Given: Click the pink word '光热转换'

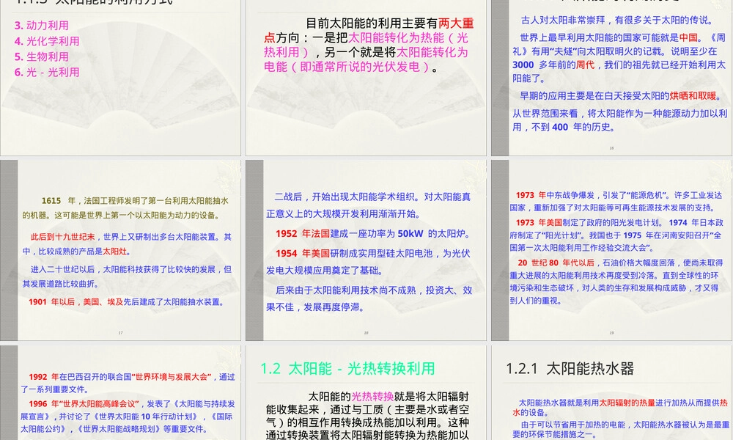Looking at the screenshot, I should (x=372, y=397).
